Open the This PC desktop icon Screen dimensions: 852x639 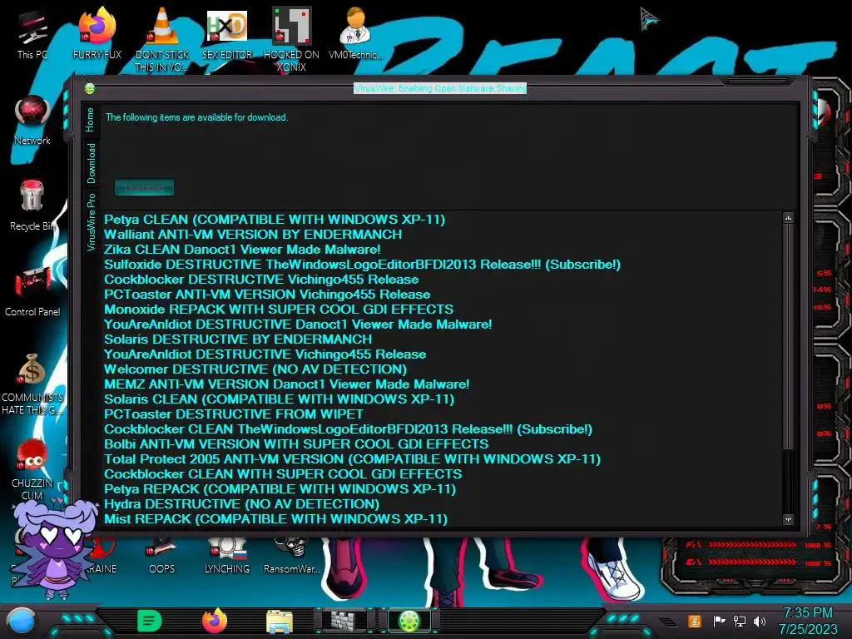tap(32, 35)
